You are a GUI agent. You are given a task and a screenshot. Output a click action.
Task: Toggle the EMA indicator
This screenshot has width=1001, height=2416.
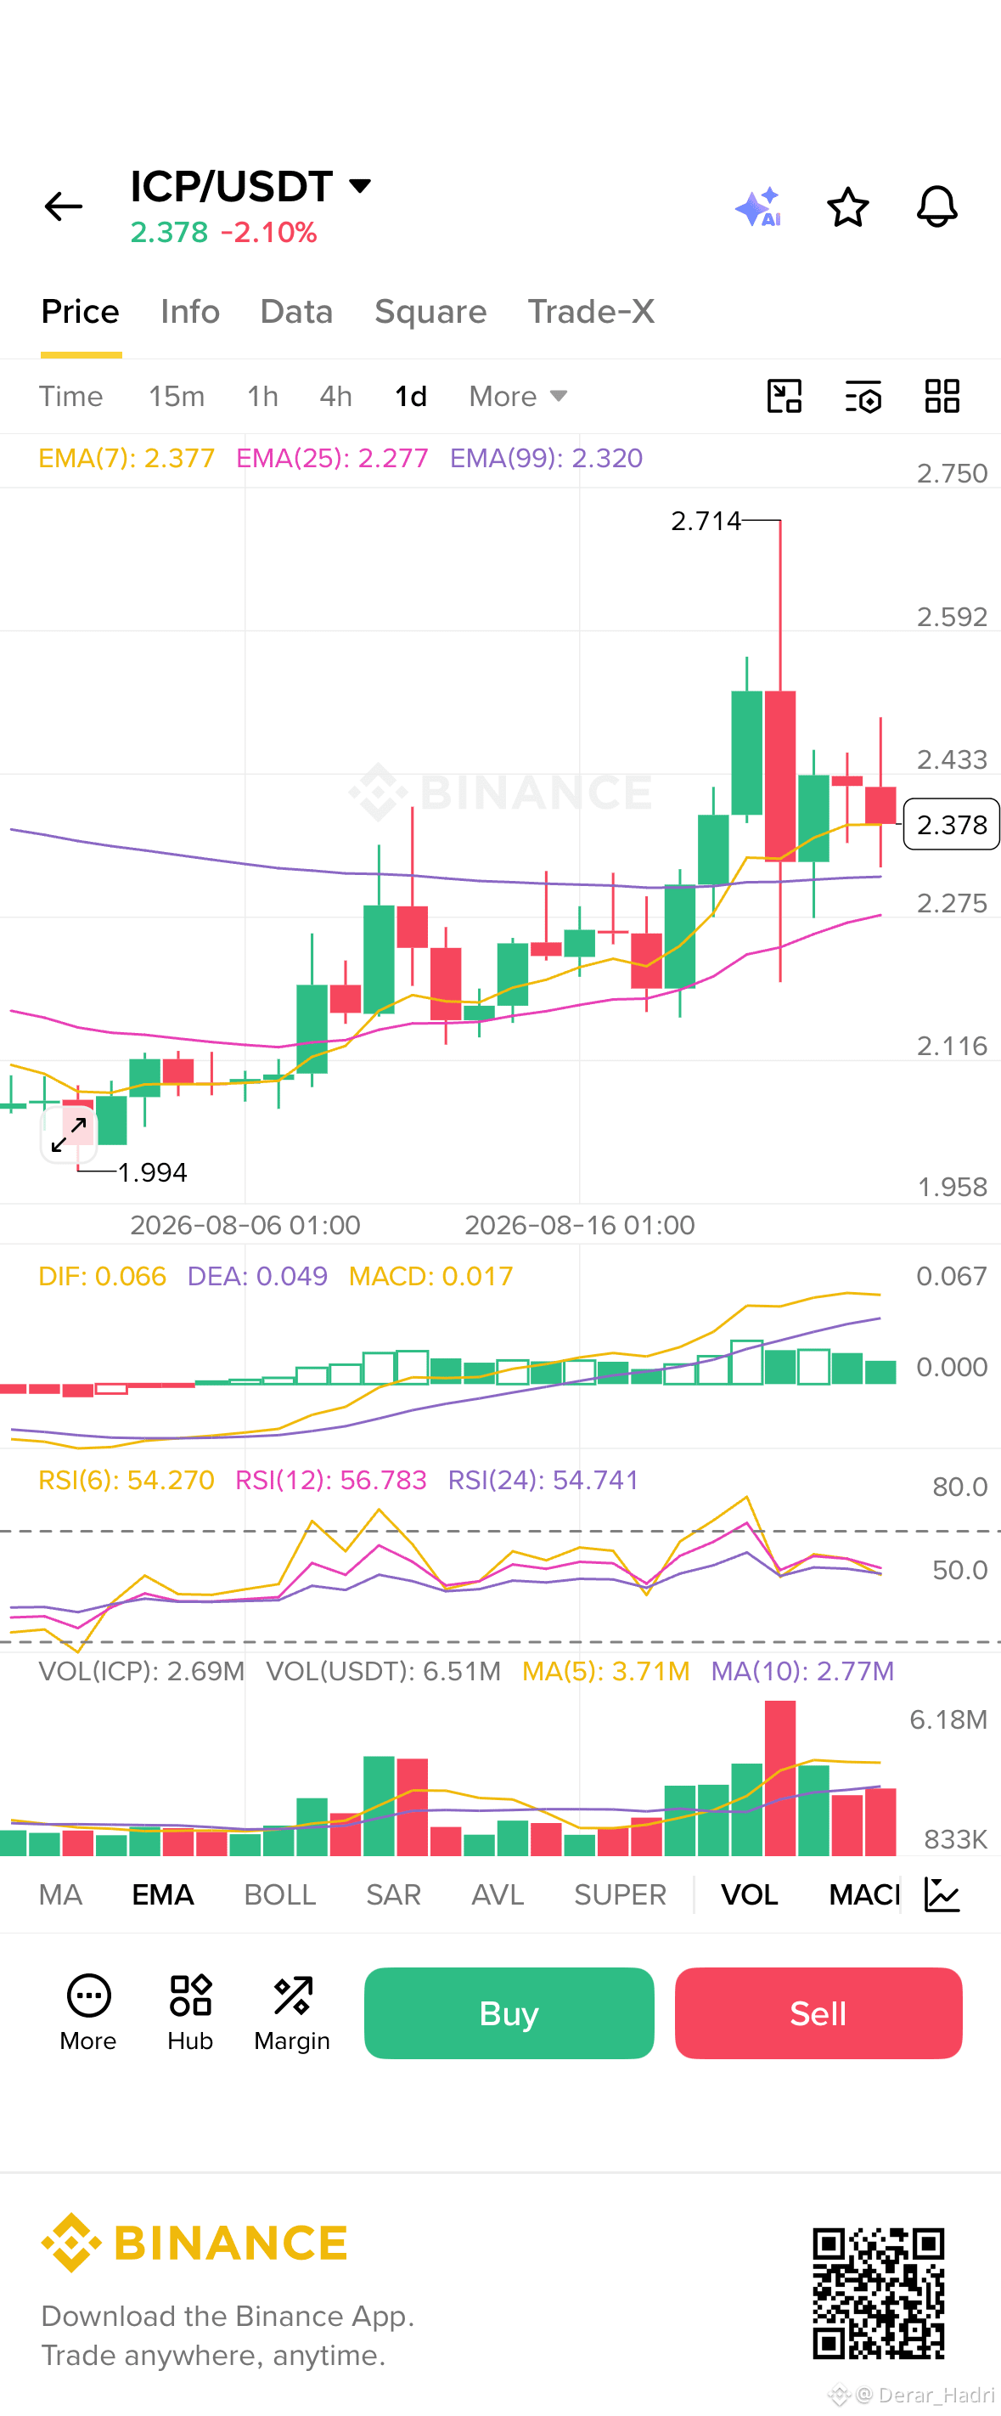(163, 1894)
